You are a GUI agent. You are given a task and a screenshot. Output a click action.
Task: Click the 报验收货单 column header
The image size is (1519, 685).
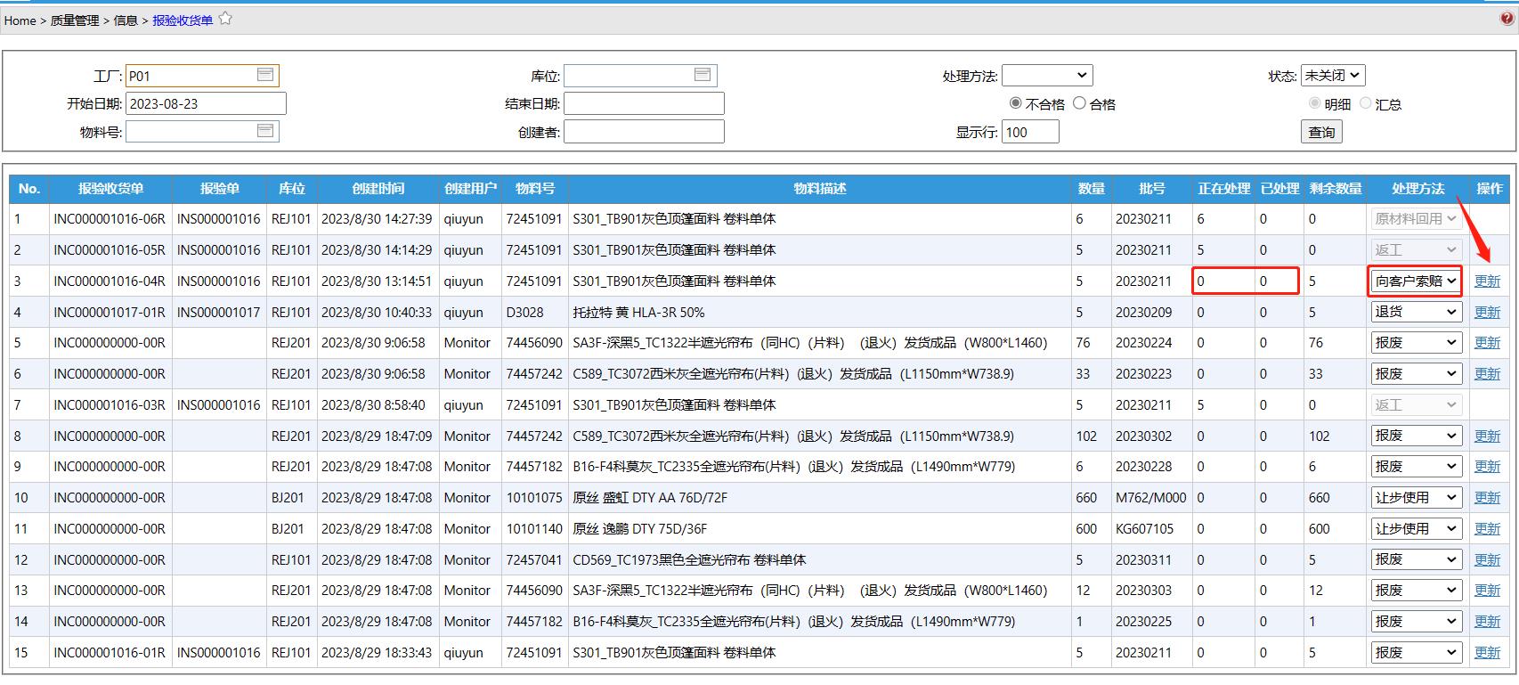tap(110, 189)
